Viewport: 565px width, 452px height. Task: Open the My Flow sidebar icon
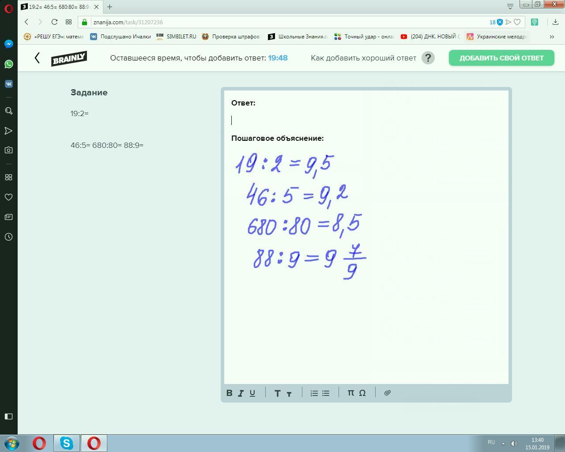pyautogui.click(x=8, y=131)
